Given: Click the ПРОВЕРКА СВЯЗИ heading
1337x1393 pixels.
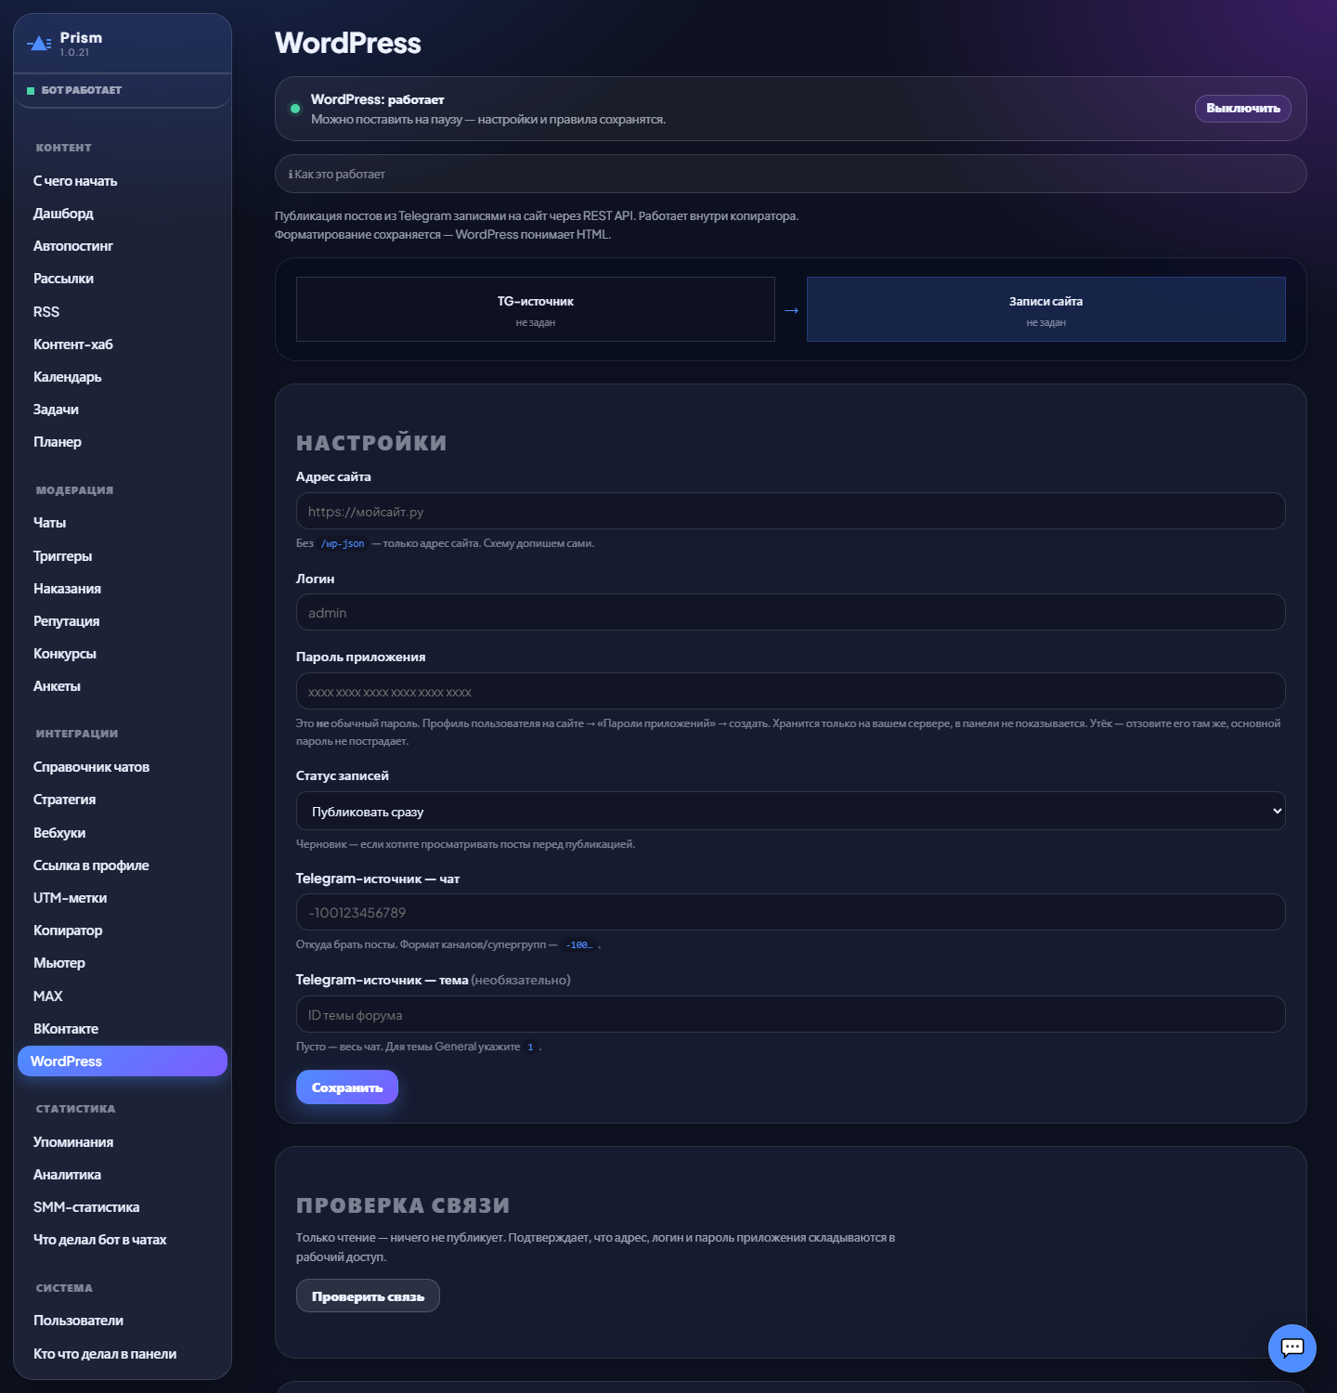Looking at the screenshot, I should coord(403,1205).
